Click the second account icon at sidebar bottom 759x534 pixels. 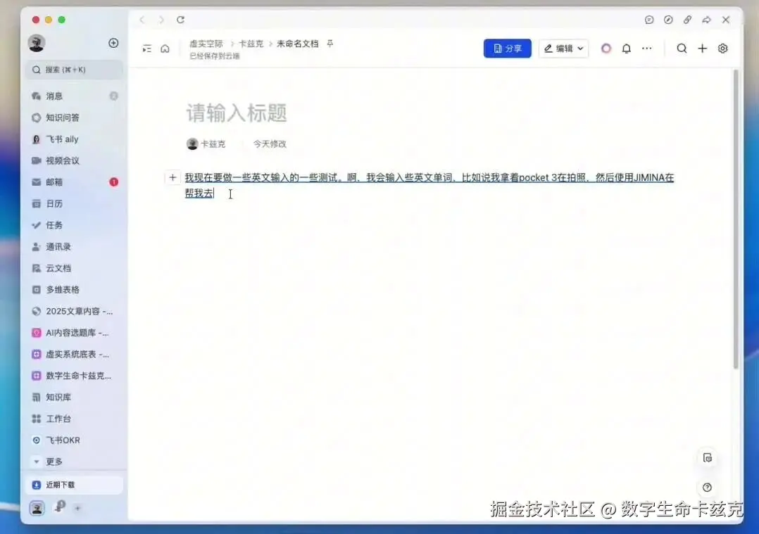[59, 507]
